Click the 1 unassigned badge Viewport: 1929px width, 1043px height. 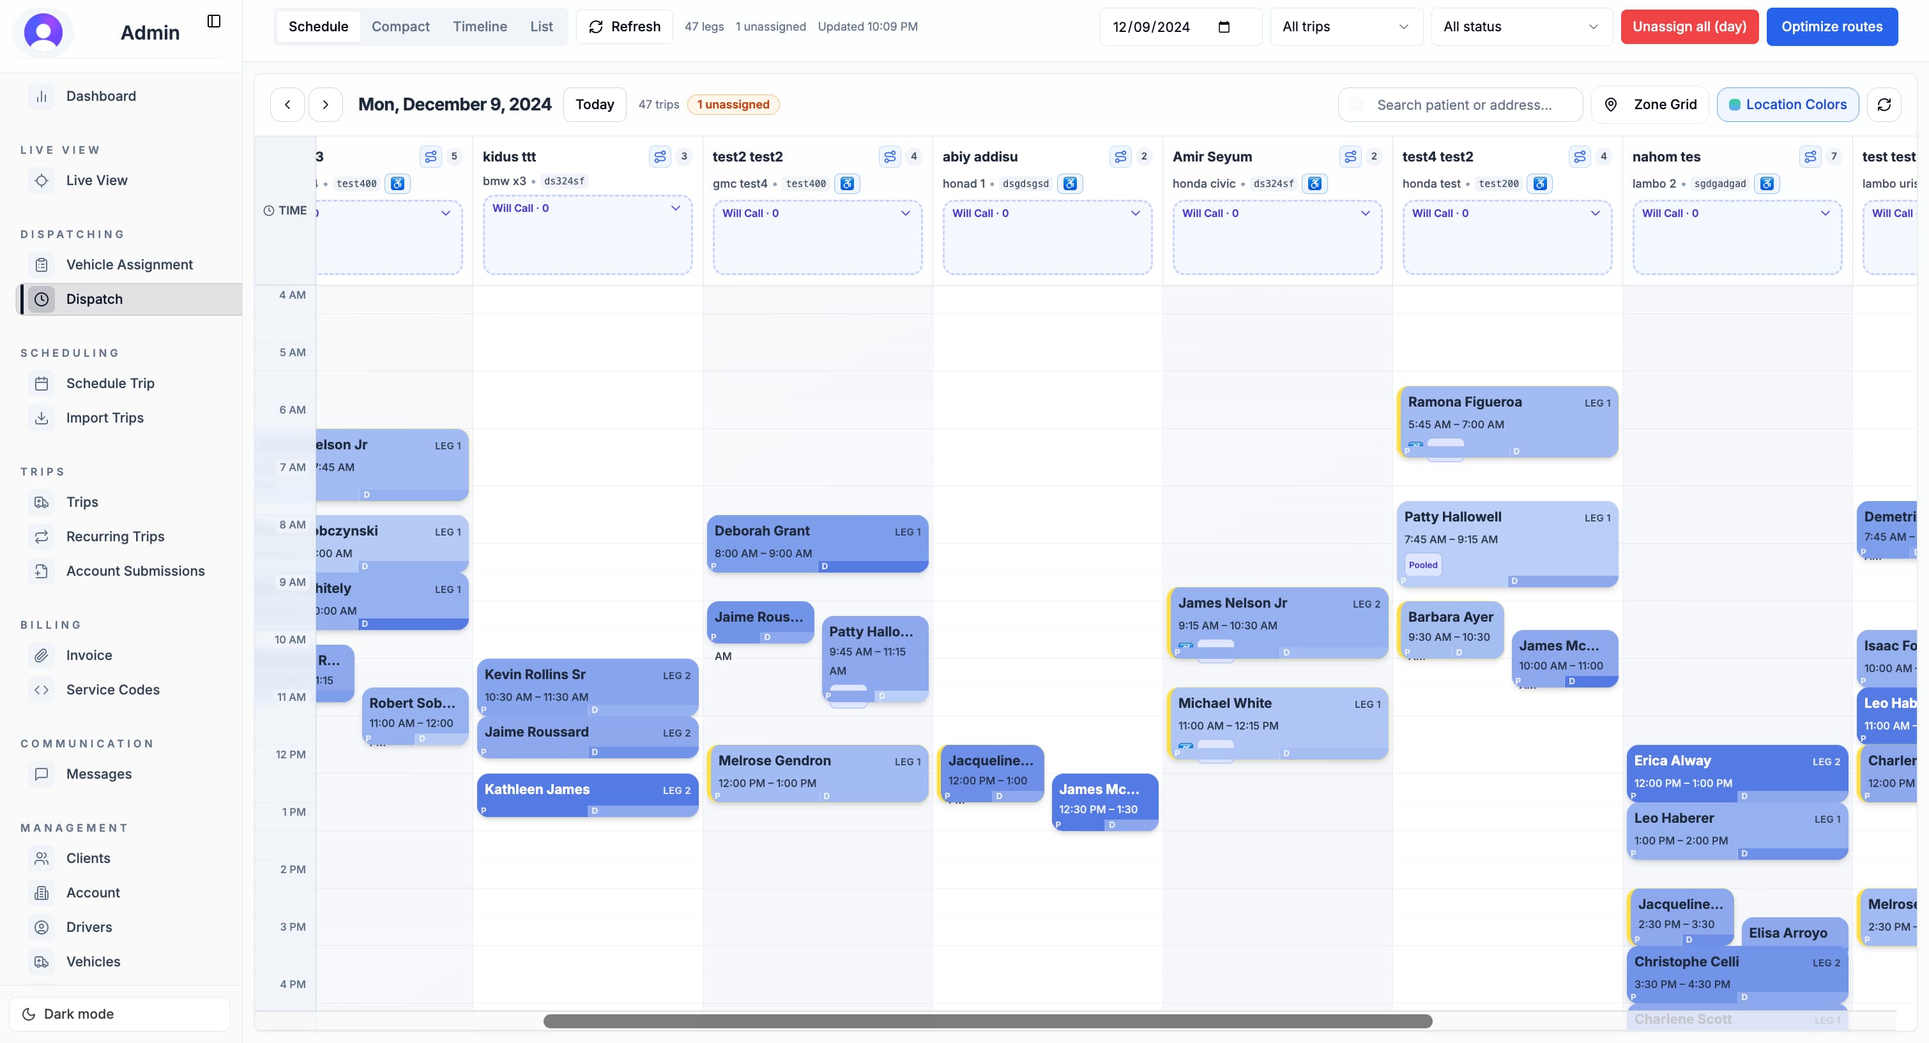click(733, 105)
